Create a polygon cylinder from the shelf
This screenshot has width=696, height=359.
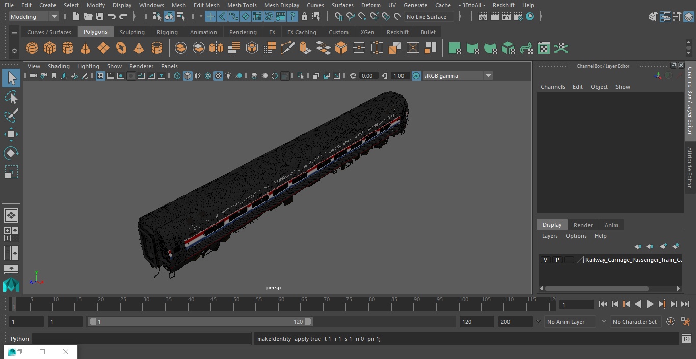click(x=68, y=48)
